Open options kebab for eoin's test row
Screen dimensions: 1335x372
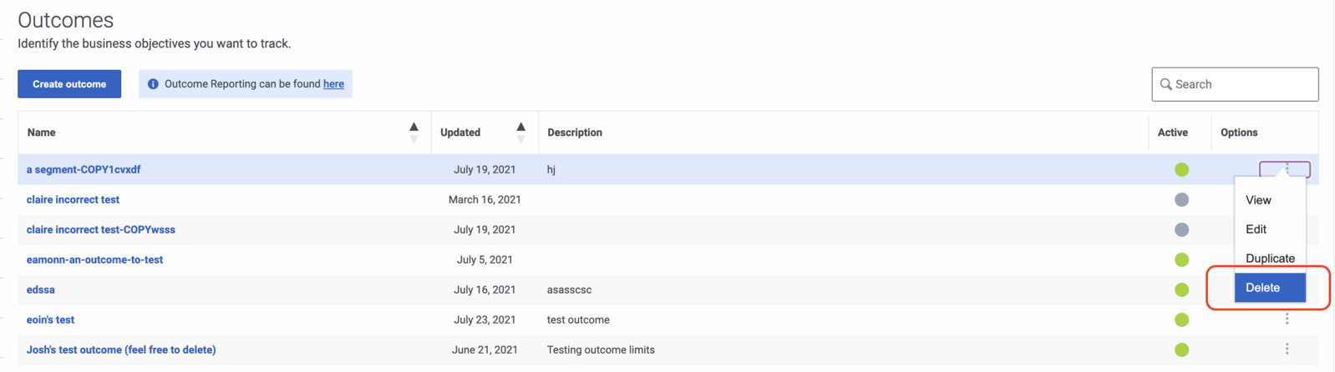click(x=1287, y=319)
